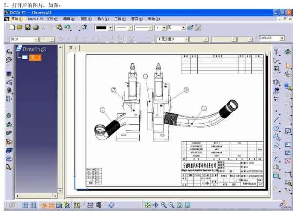Open the font size dropdown
This screenshot has width=293, height=211.
[52, 39]
